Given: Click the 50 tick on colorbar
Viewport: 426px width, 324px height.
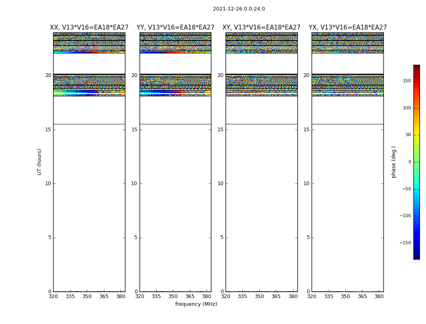Looking at the screenshot, I should [408, 135].
